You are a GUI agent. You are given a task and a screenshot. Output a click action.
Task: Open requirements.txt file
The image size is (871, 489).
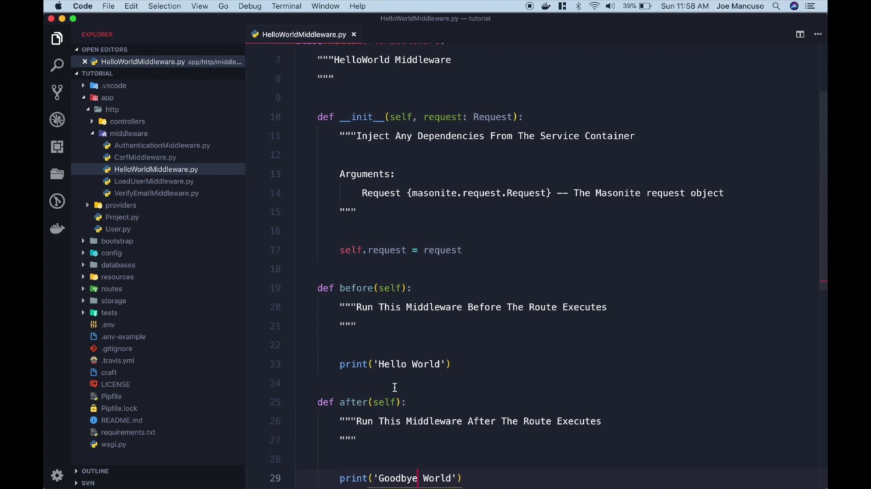click(128, 432)
